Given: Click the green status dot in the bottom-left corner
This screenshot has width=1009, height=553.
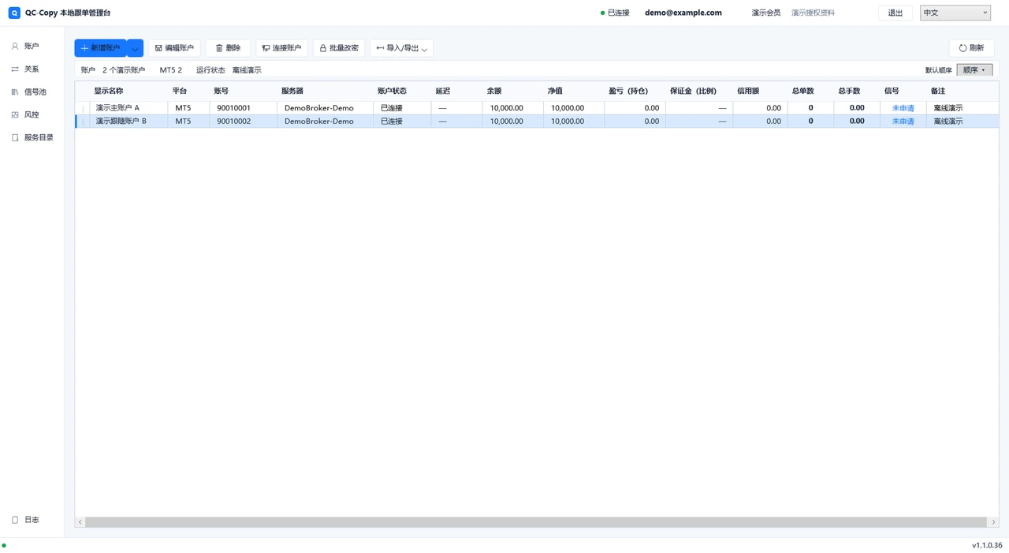Looking at the screenshot, I should pyautogui.click(x=4, y=545).
